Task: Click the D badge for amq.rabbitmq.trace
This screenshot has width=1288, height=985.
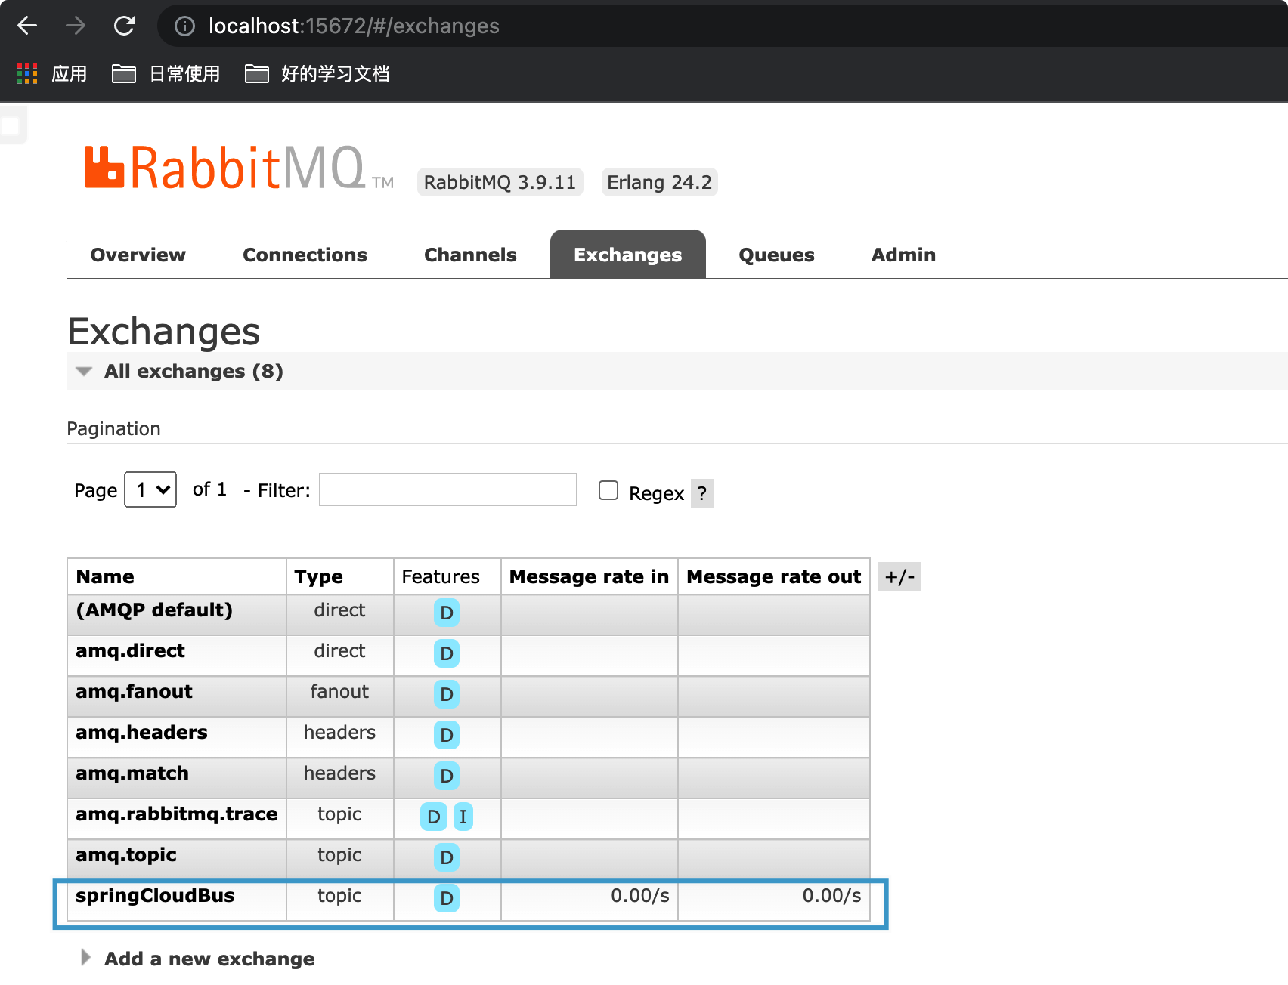Action: click(x=434, y=817)
